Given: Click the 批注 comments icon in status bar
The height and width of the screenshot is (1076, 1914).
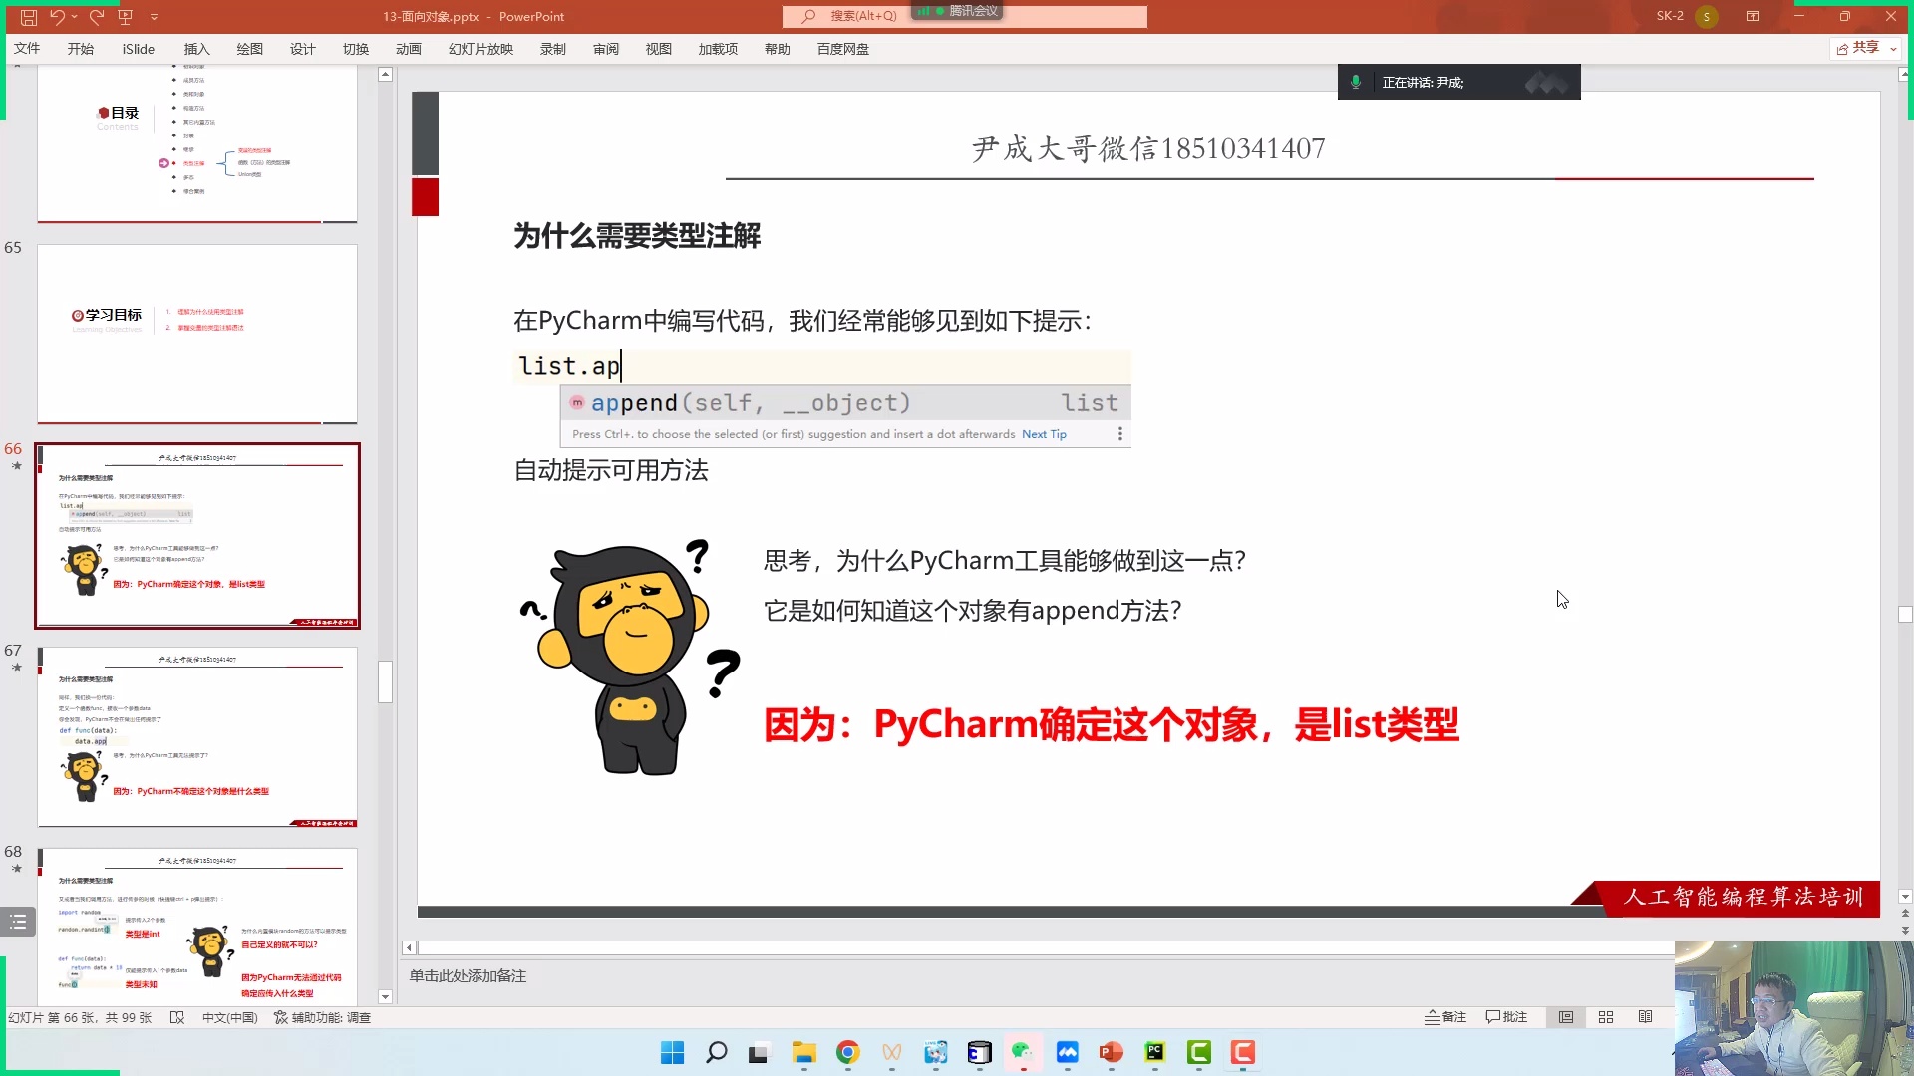Looking at the screenshot, I should pyautogui.click(x=1506, y=1017).
